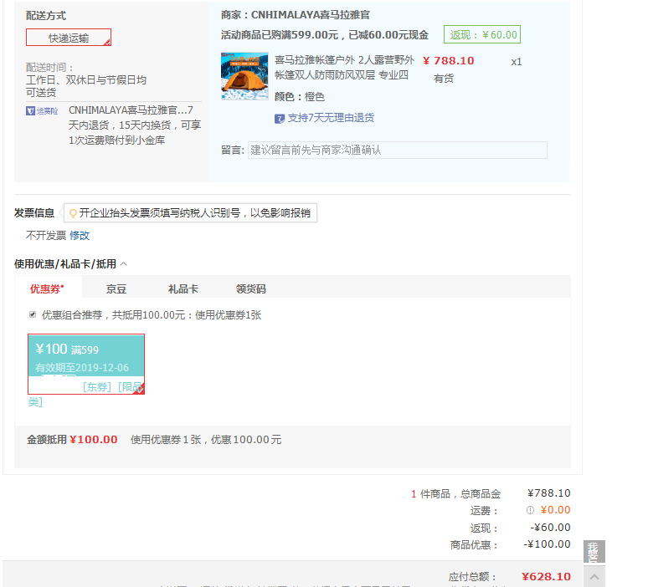Image resolution: width=648 pixels, height=587 pixels.
Task: Switch to the 领货码 tab
Action: [x=251, y=289]
